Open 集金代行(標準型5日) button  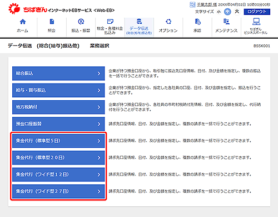[x=58, y=141]
